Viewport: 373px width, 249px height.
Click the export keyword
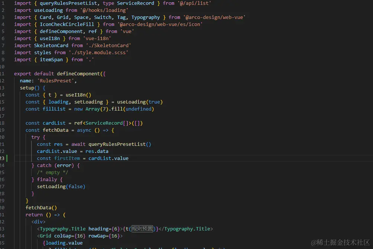click(x=23, y=73)
